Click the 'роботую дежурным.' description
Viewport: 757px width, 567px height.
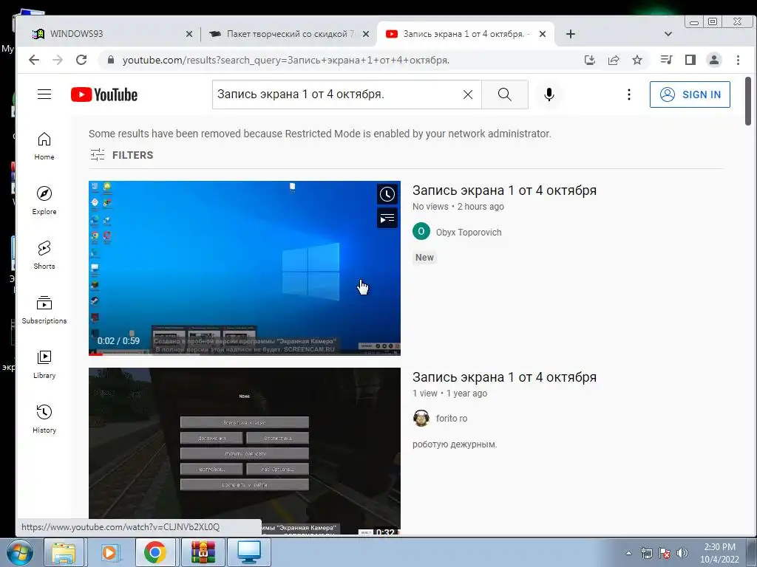[x=455, y=444]
